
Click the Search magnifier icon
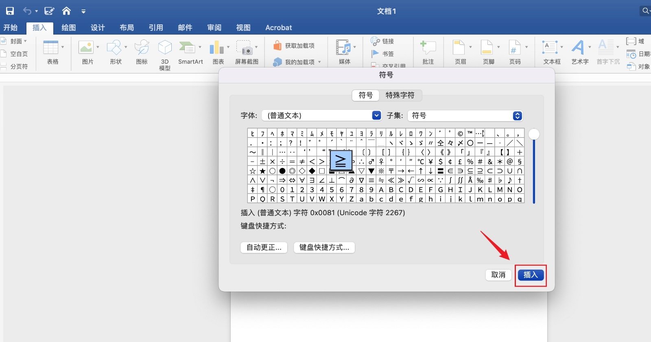645,11
